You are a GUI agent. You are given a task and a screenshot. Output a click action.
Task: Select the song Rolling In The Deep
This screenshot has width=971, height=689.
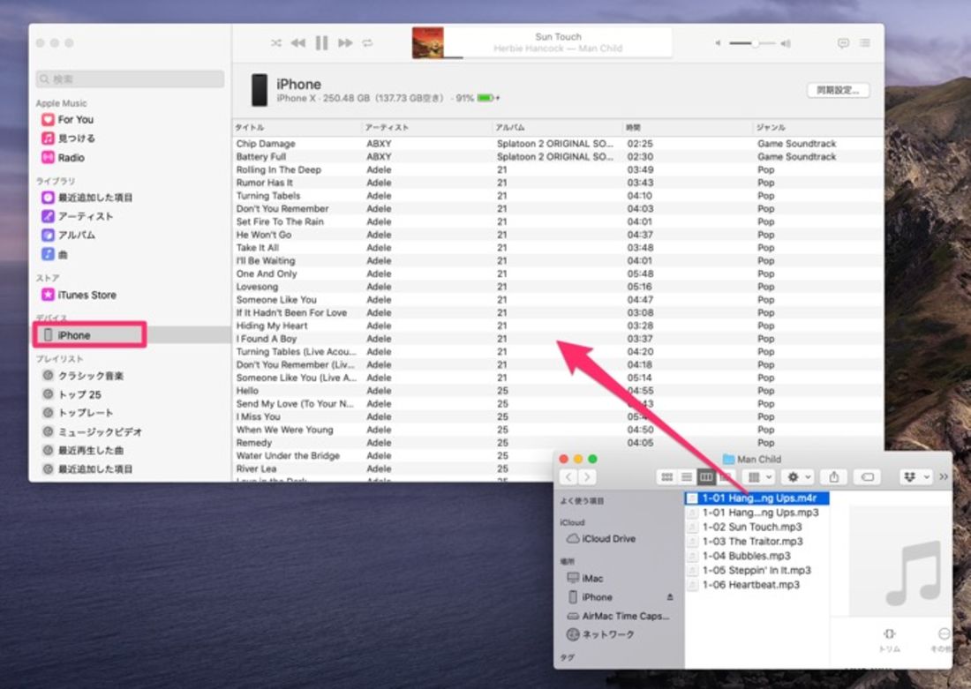[557, 169]
